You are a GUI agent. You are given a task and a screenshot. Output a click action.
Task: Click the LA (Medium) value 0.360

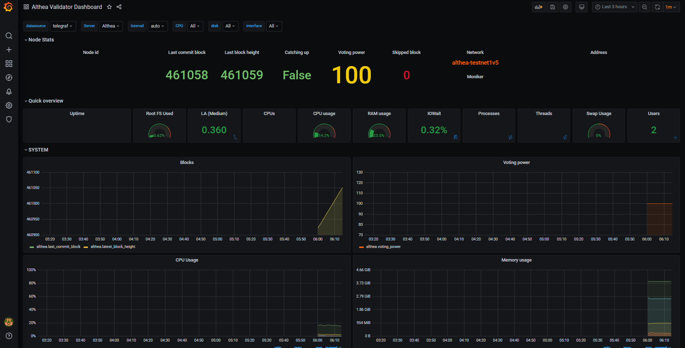pos(214,130)
